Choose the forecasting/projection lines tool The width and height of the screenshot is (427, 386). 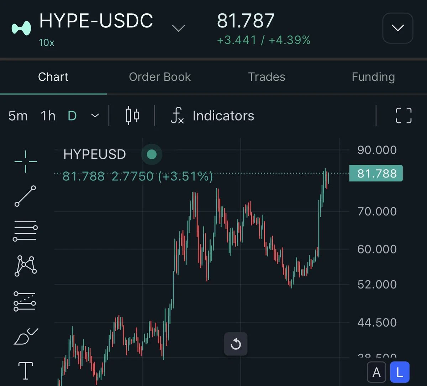pos(25,302)
